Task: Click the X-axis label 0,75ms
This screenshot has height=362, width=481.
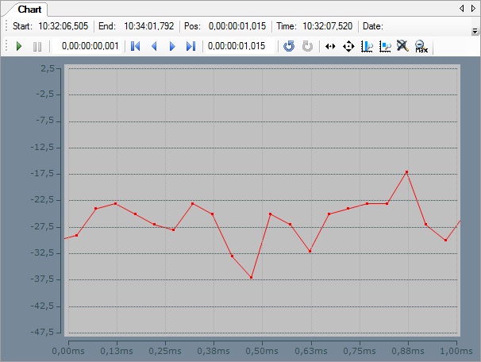Action: pyautogui.click(x=360, y=351)
